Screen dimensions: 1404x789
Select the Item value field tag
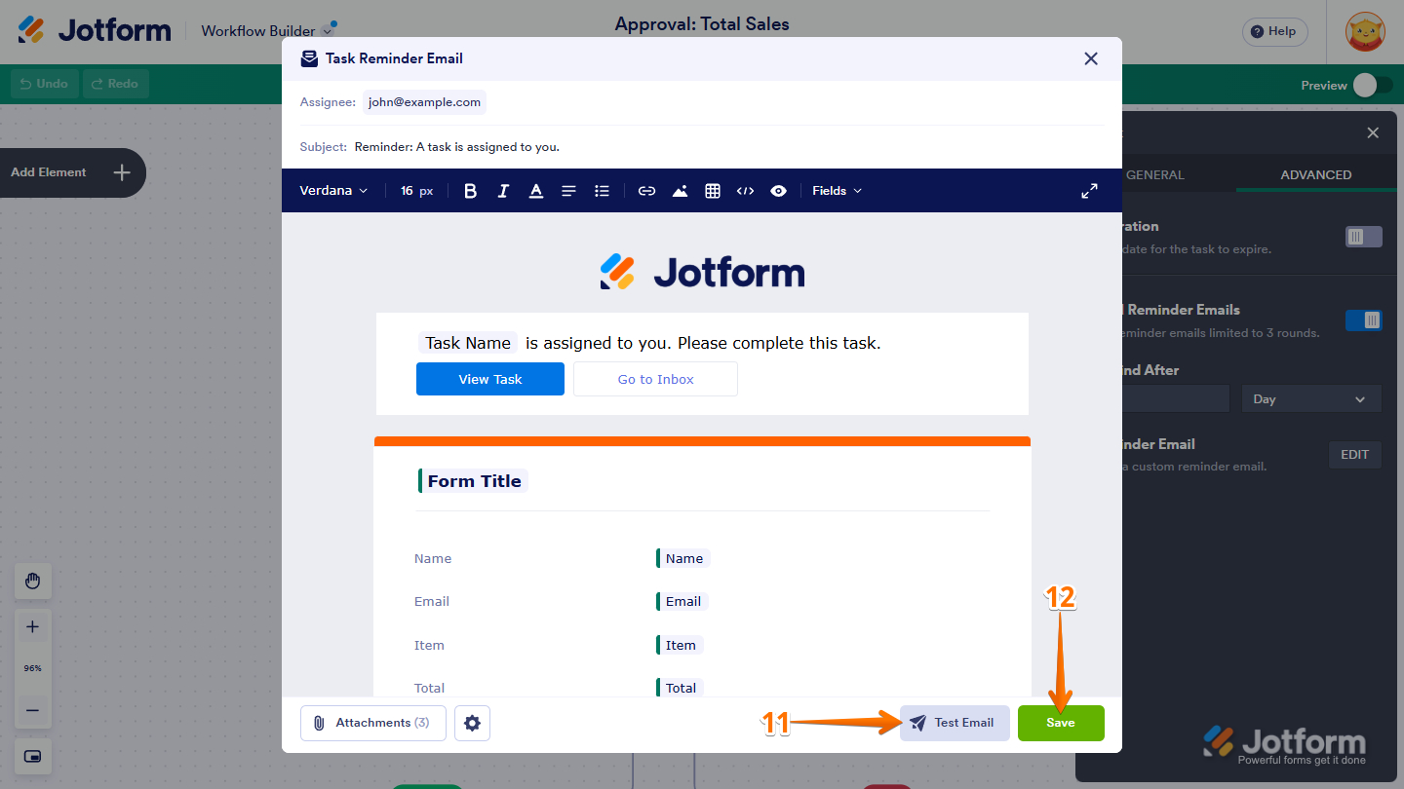pos(681,645)
